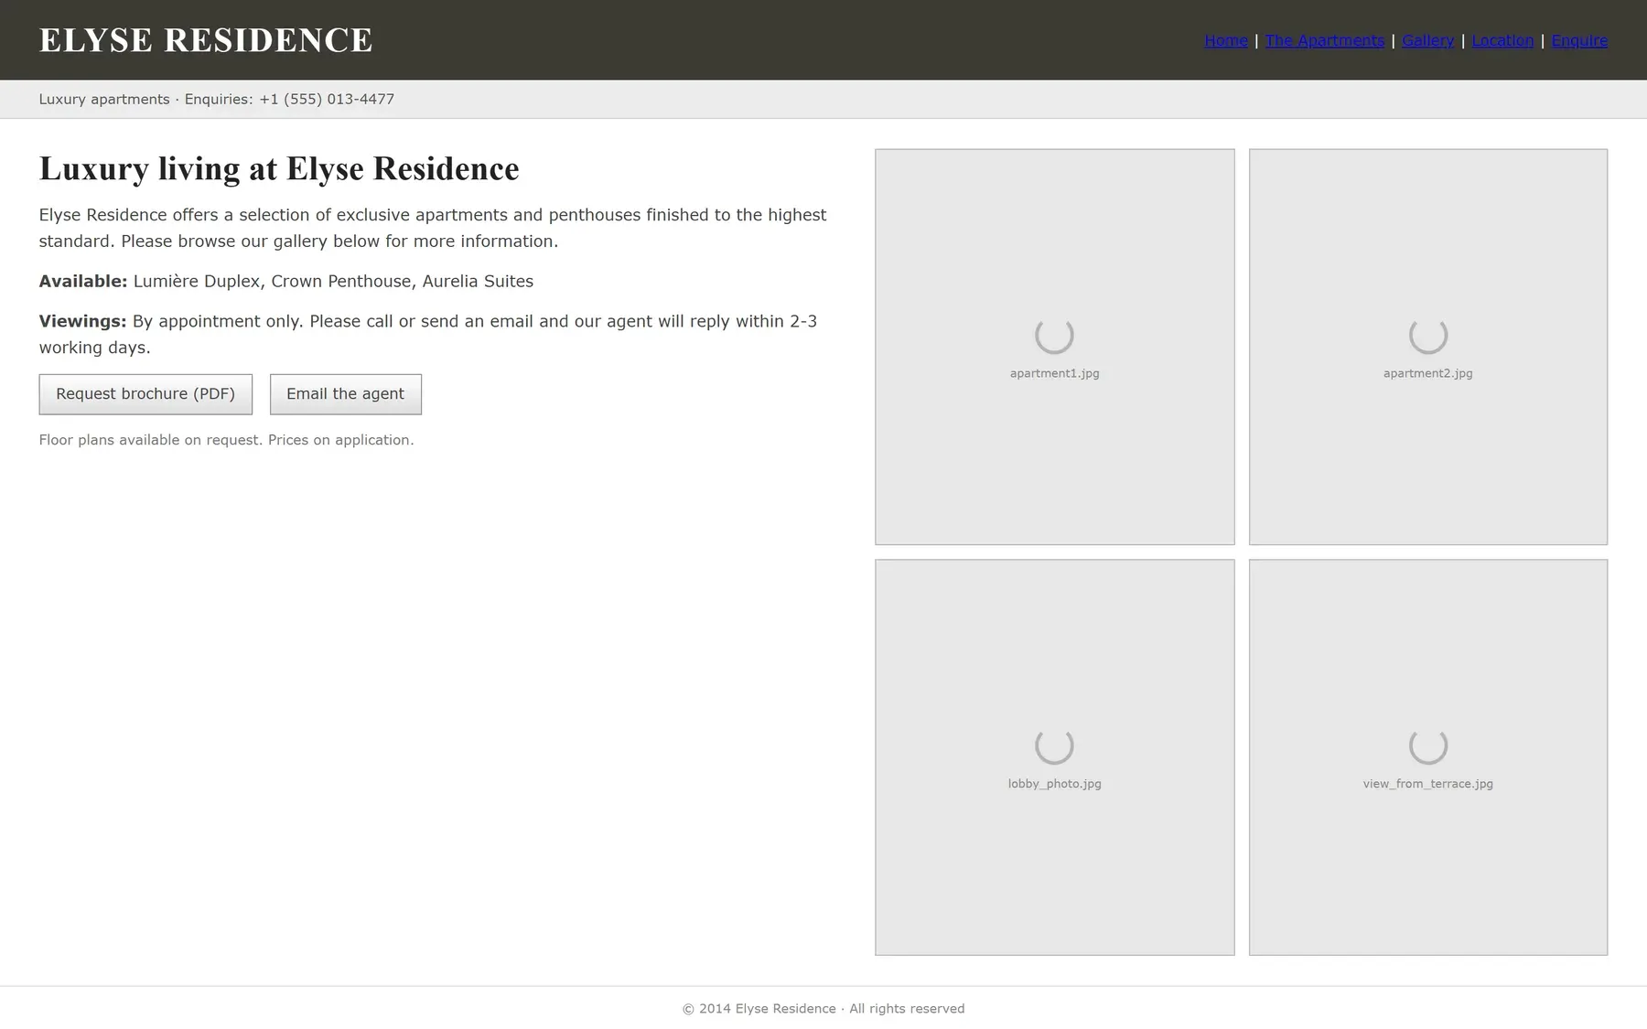1647x1029 pixels.
Task: Click the Viewings by appointment paragraph
Action: click(428, 334)
